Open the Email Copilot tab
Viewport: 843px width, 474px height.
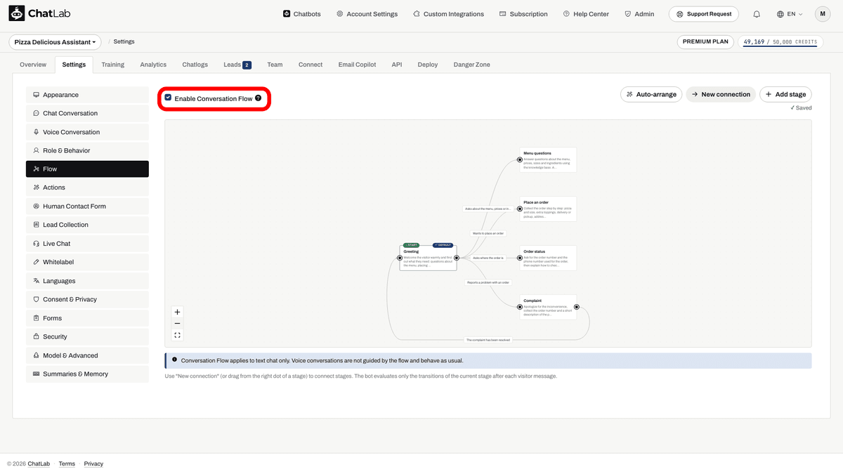(x=357, y=65)
